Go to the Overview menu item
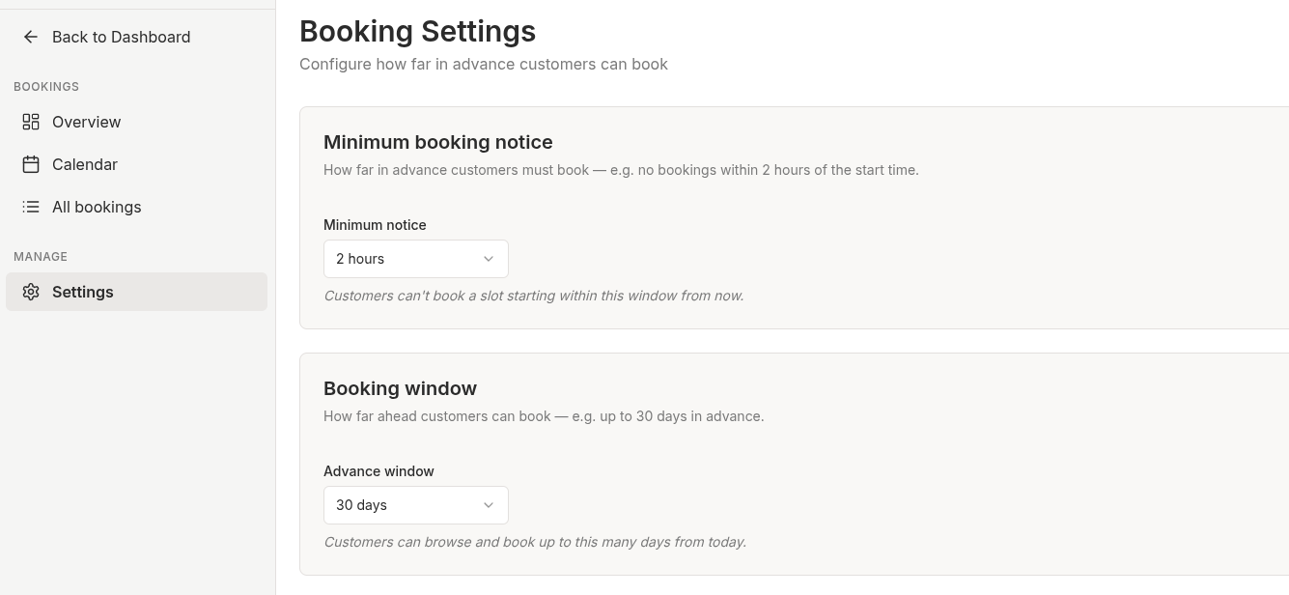This screenshot has width=1289, height=595. [x=136, y=122]
